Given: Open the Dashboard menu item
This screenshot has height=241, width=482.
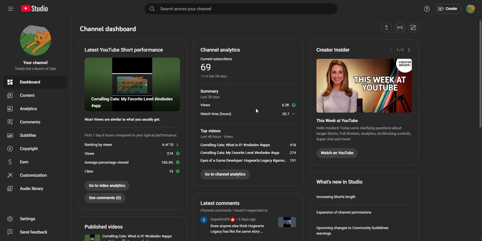Looking at the screenshot, I should [35, 82].
